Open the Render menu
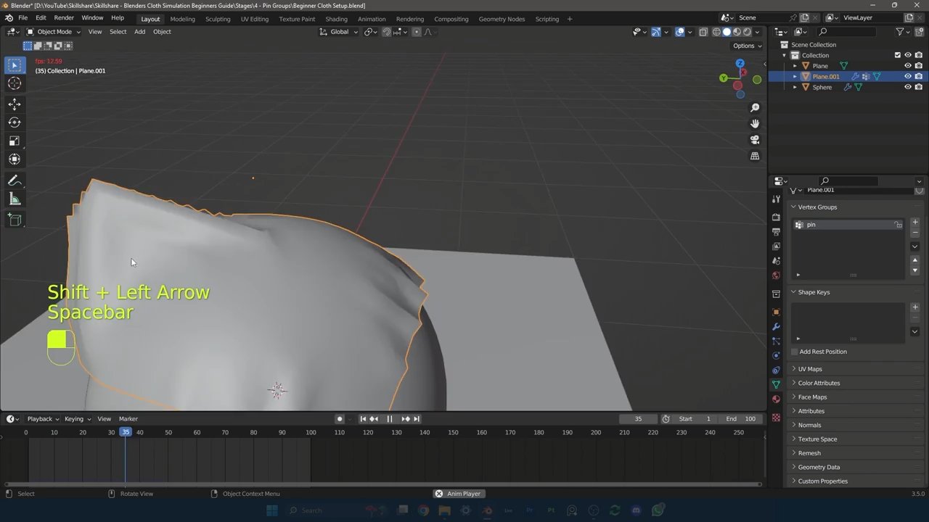This screenshot has width=929, height=522. 64,17
